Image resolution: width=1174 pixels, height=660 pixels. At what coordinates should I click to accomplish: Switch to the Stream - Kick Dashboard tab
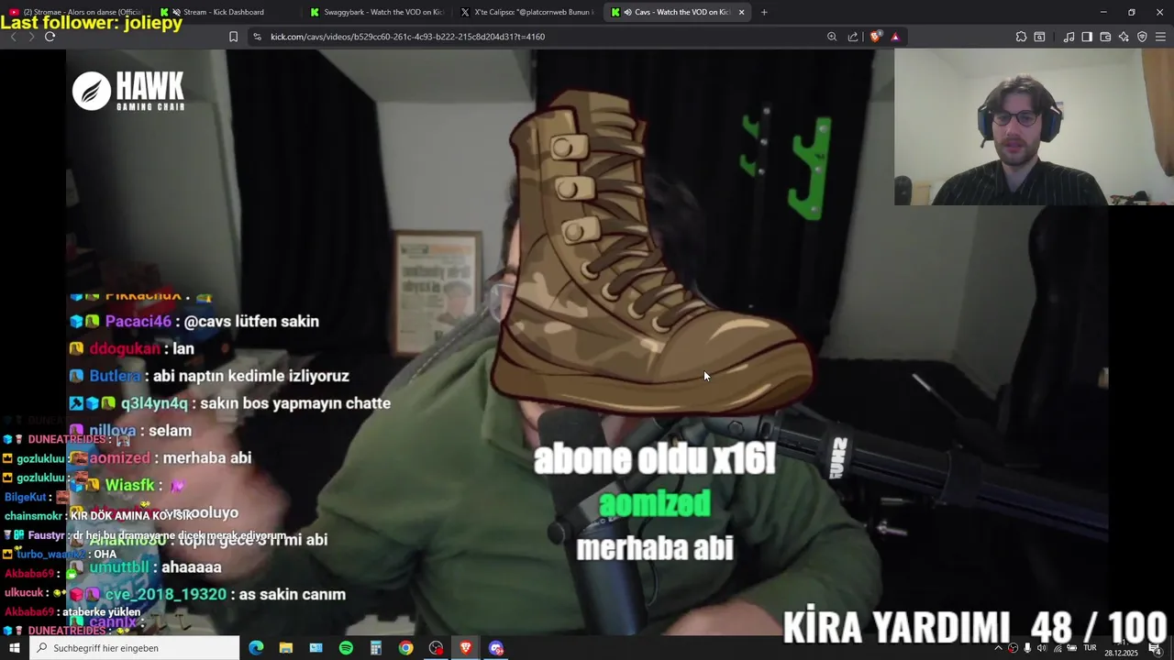(x=223, y=12)
